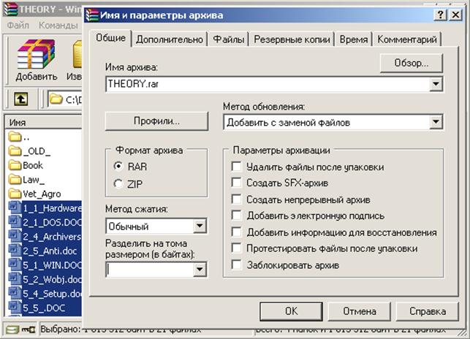The height and width of the screenshot is (339, 470).
Task: Confirm with the OK button
Action: coord(292,311)
